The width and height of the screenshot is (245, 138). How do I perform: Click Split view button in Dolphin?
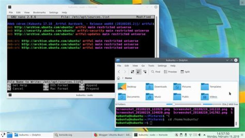tap(185, 72)
